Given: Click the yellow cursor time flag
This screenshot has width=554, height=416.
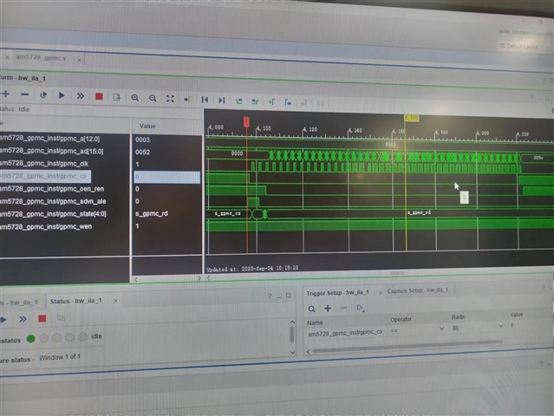Looking at the screenshot, I should tap(412, 117).
